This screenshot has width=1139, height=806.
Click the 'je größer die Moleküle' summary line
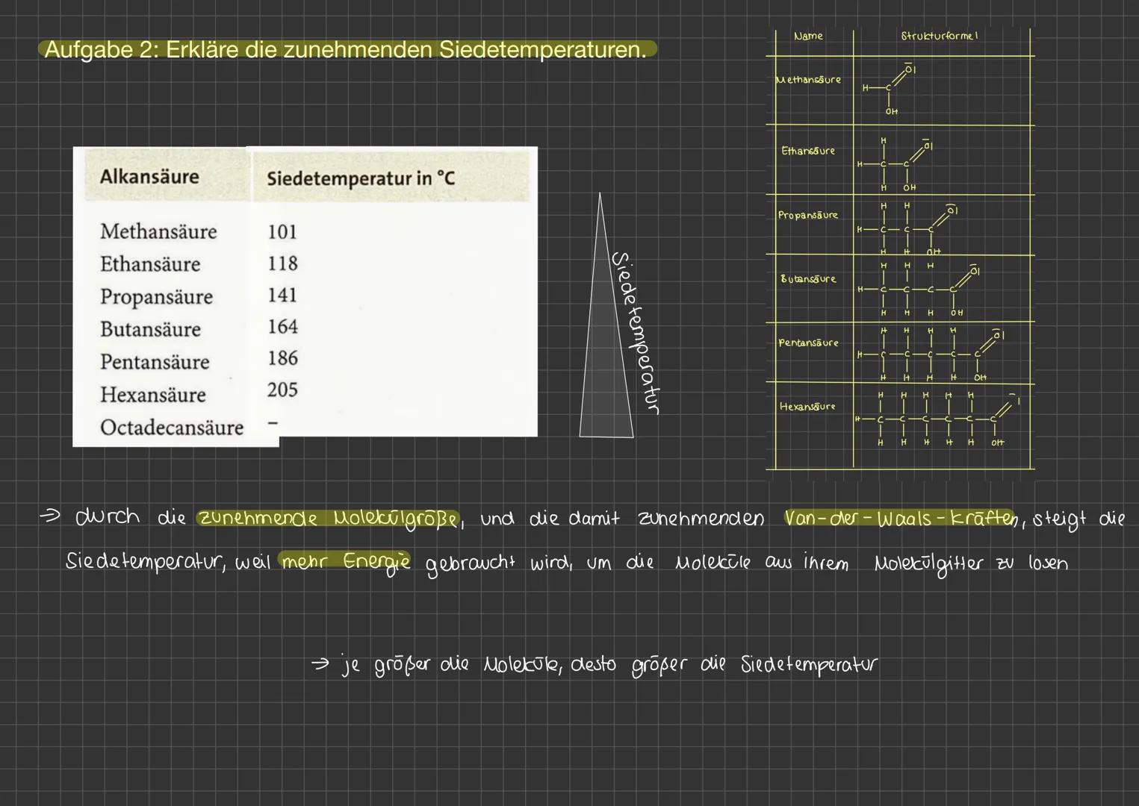[x=594, y=664]
